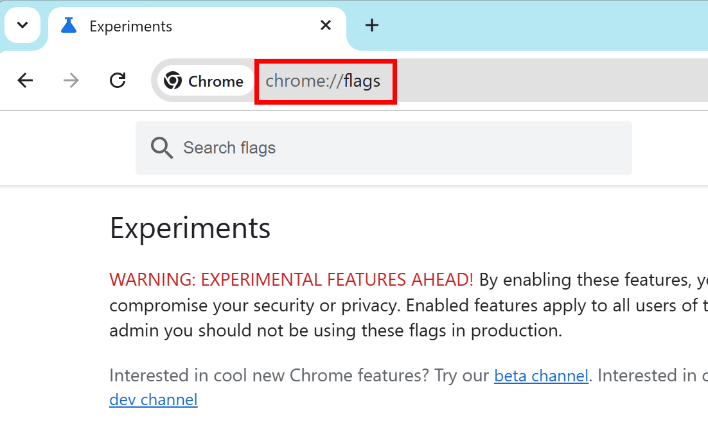The image size is (708, 434).
Task: Focus the chrome://flags URL text
Action: [x=323, y=82]
